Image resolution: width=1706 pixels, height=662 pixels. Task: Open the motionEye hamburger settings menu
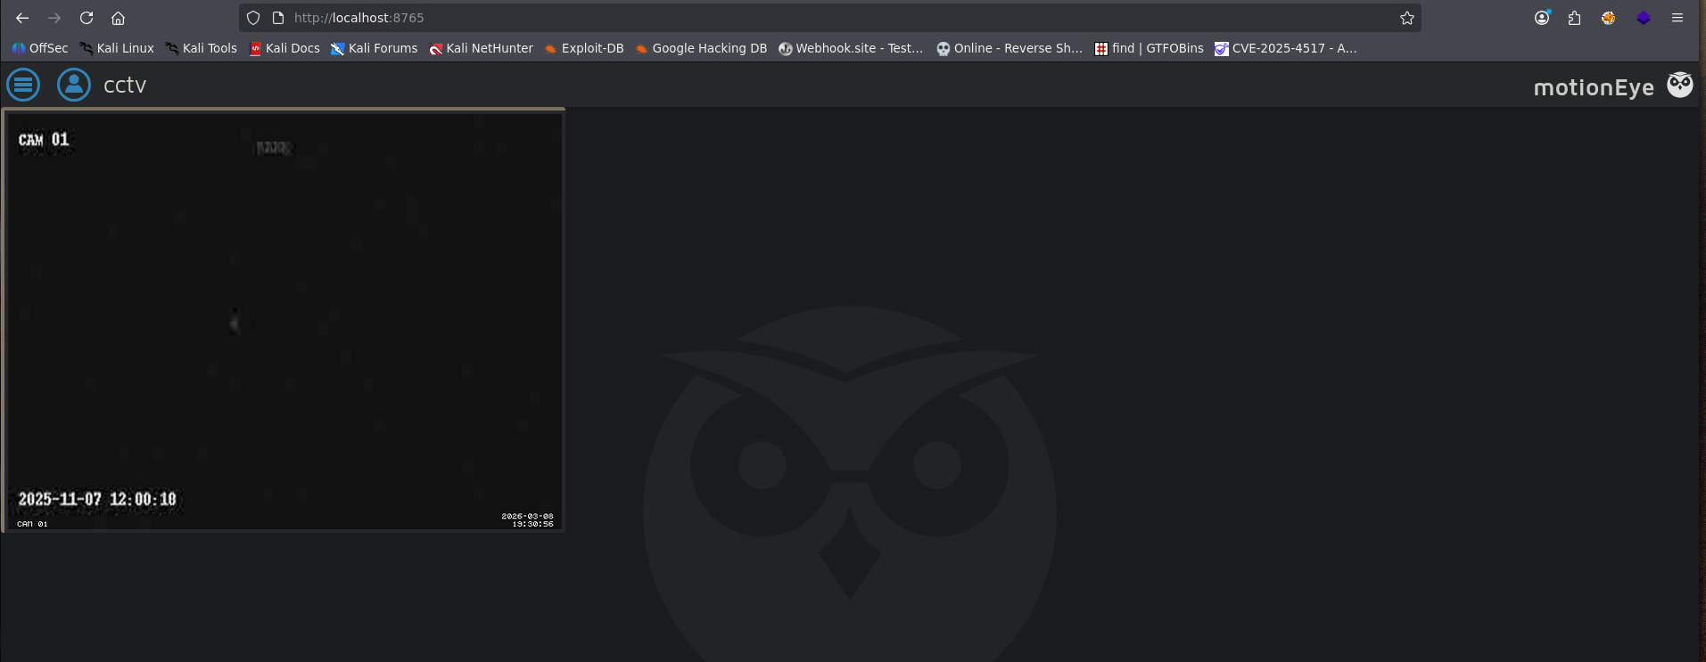coord(23,85)
